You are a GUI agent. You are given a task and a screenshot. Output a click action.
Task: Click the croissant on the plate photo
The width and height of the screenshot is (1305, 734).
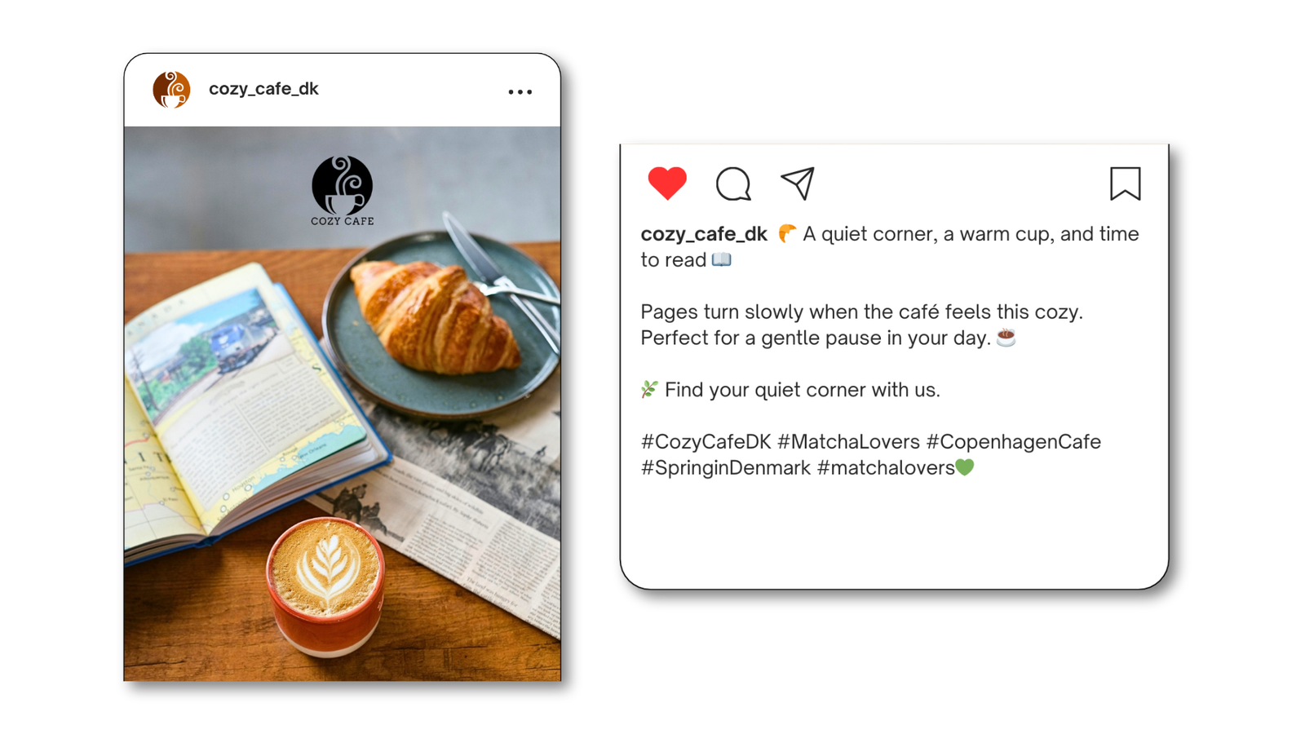(x=433, y=316)
